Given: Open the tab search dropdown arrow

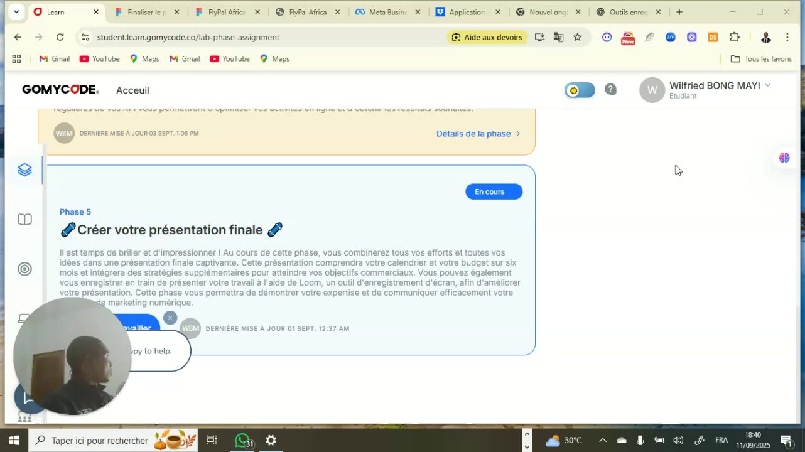Looking at the screenshot, I should pos(16,12).
